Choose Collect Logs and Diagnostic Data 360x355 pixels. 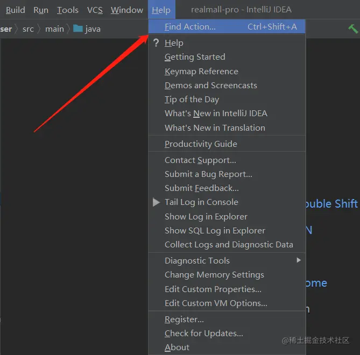pos(227,245)
